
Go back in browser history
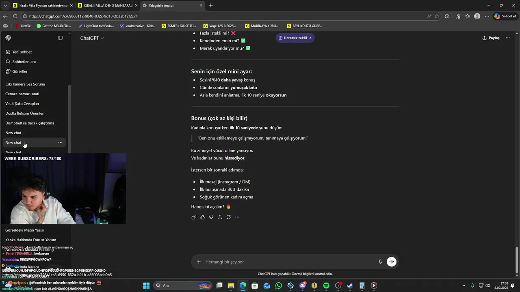coord(5,16)
